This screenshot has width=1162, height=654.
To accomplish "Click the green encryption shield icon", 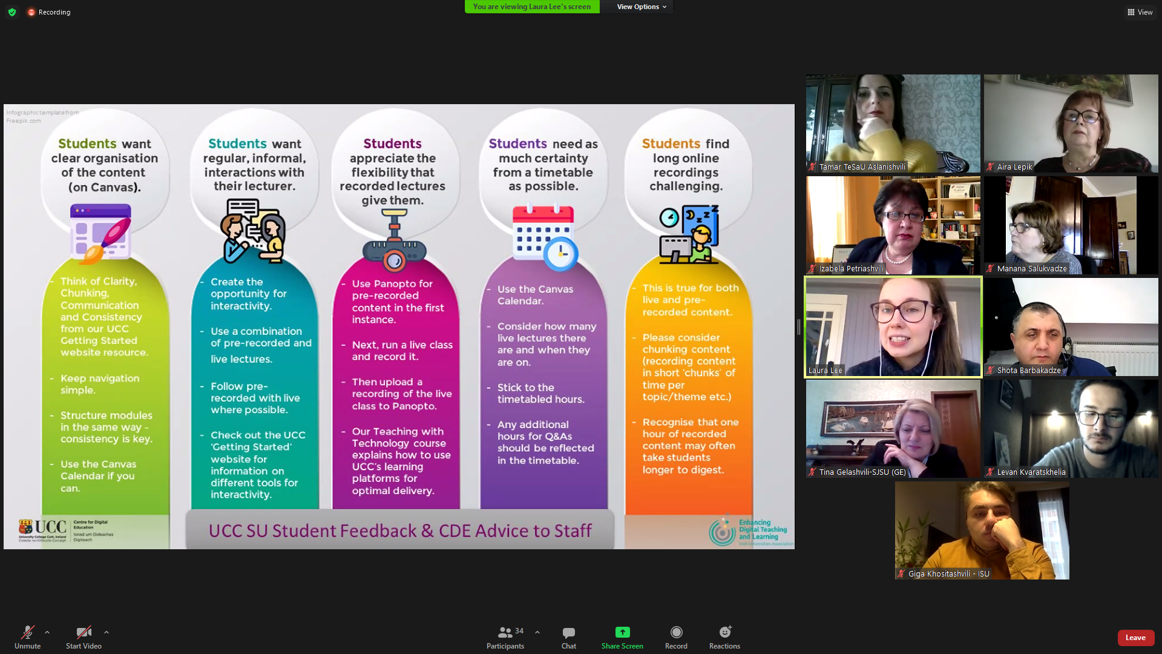I will click(x=12, y=12).
